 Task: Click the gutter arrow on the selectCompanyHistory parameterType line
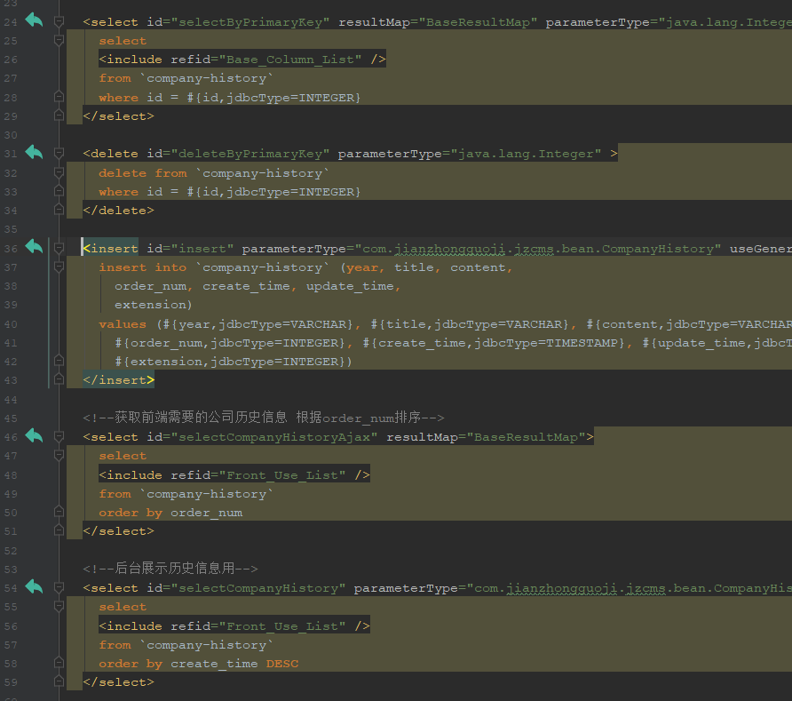point(34,586)
